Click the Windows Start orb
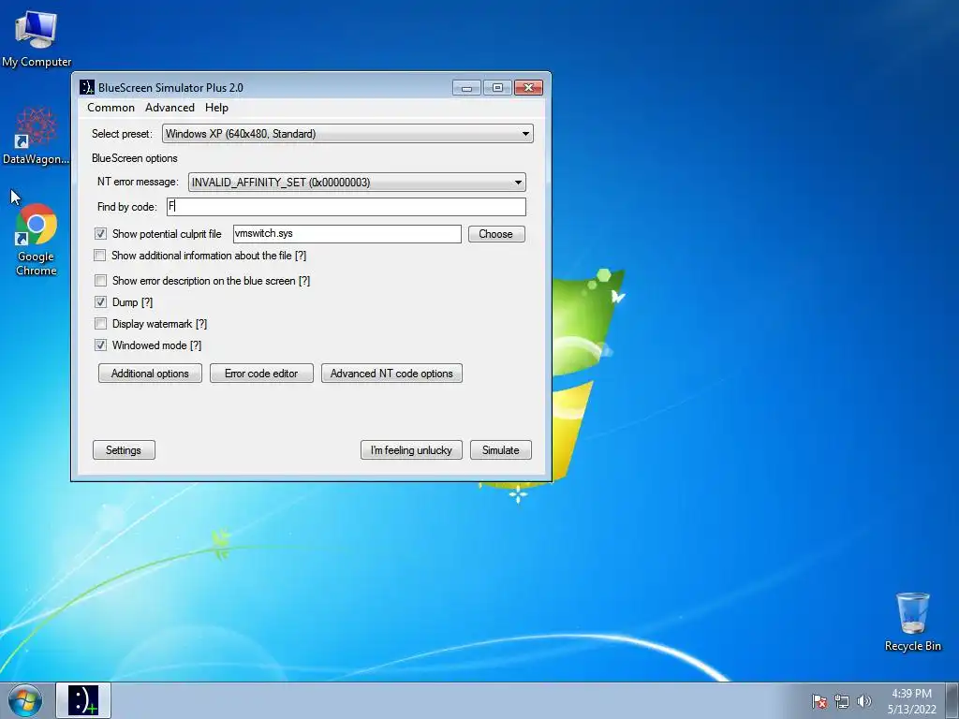The width and height of the screenshot is (959, 719). point(25,700)
